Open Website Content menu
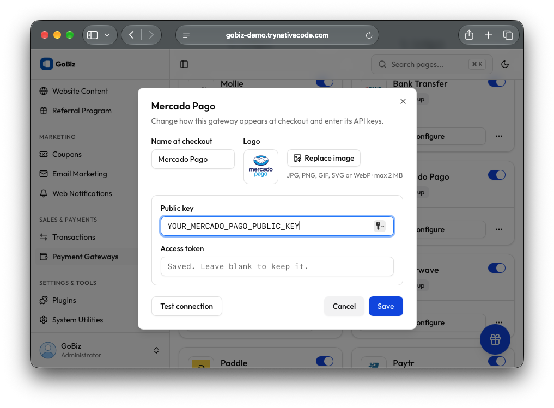 (80, 91)
